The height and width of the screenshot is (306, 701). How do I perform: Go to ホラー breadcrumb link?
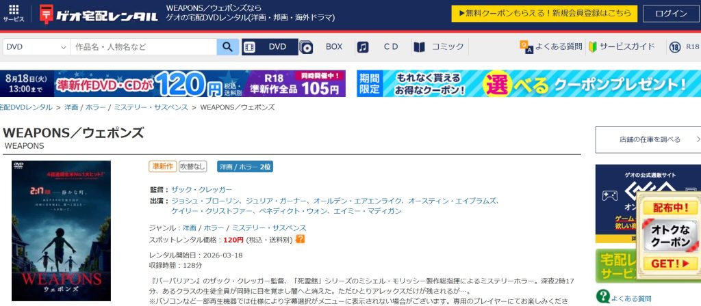point(96,107)
